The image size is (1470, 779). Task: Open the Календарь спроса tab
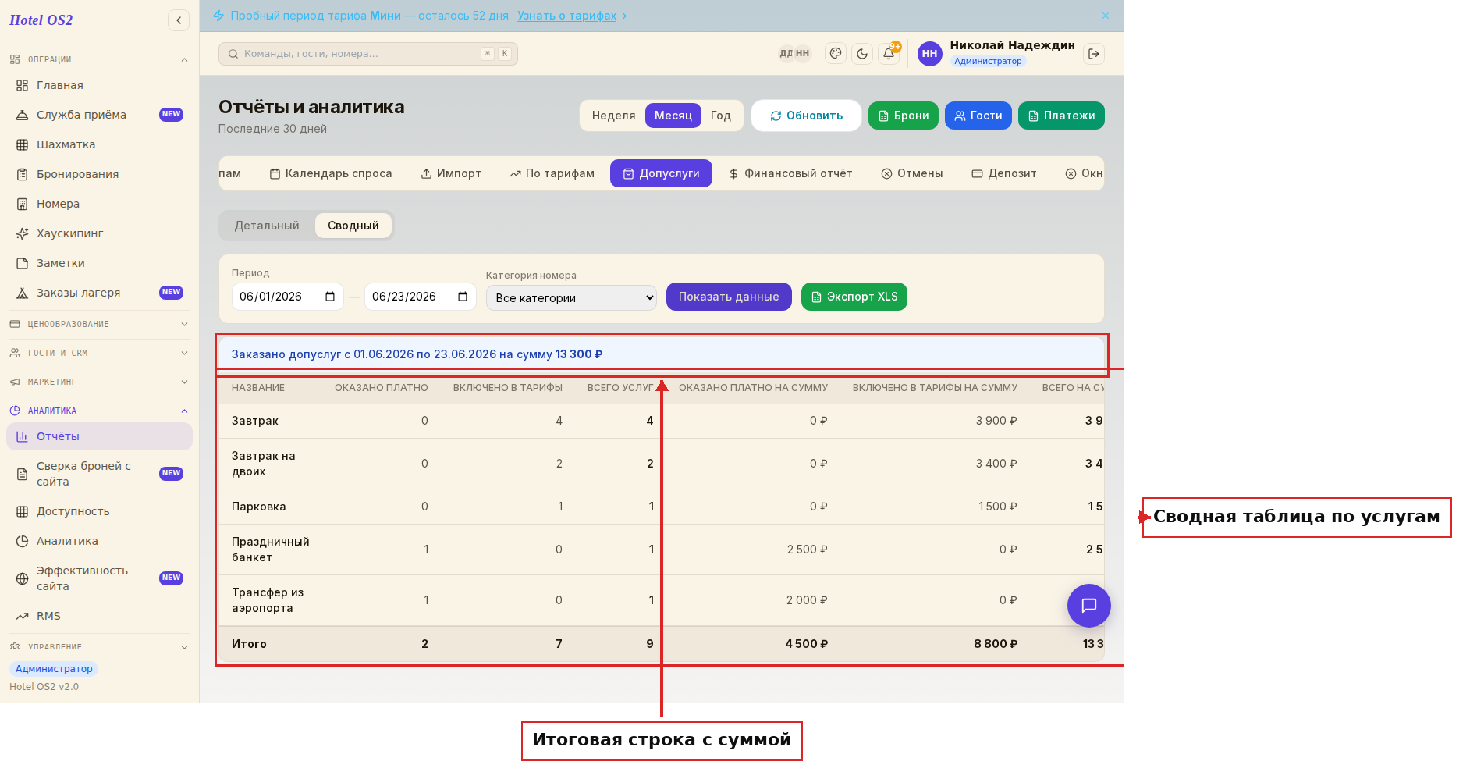(331, 173)
